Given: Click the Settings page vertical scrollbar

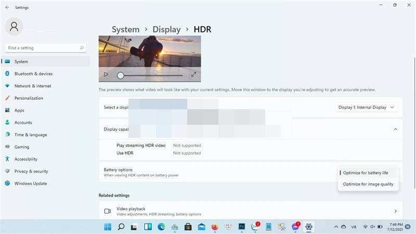Looking at the screenshot, I should coord(414,122).
